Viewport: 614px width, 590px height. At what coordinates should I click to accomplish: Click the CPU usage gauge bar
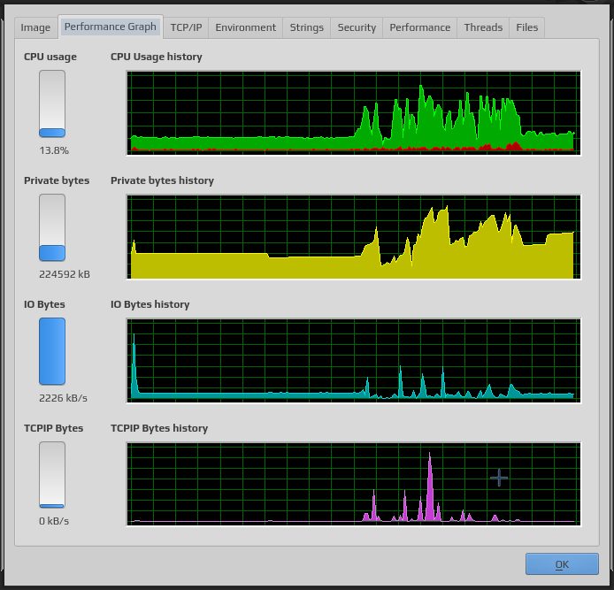click(52, 103)
